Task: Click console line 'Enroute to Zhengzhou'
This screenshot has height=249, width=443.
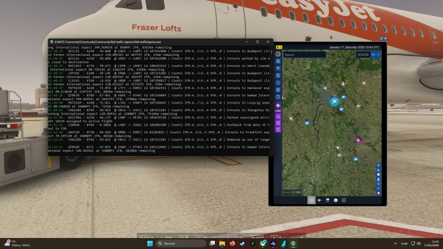Action: [x=248, y=110]
